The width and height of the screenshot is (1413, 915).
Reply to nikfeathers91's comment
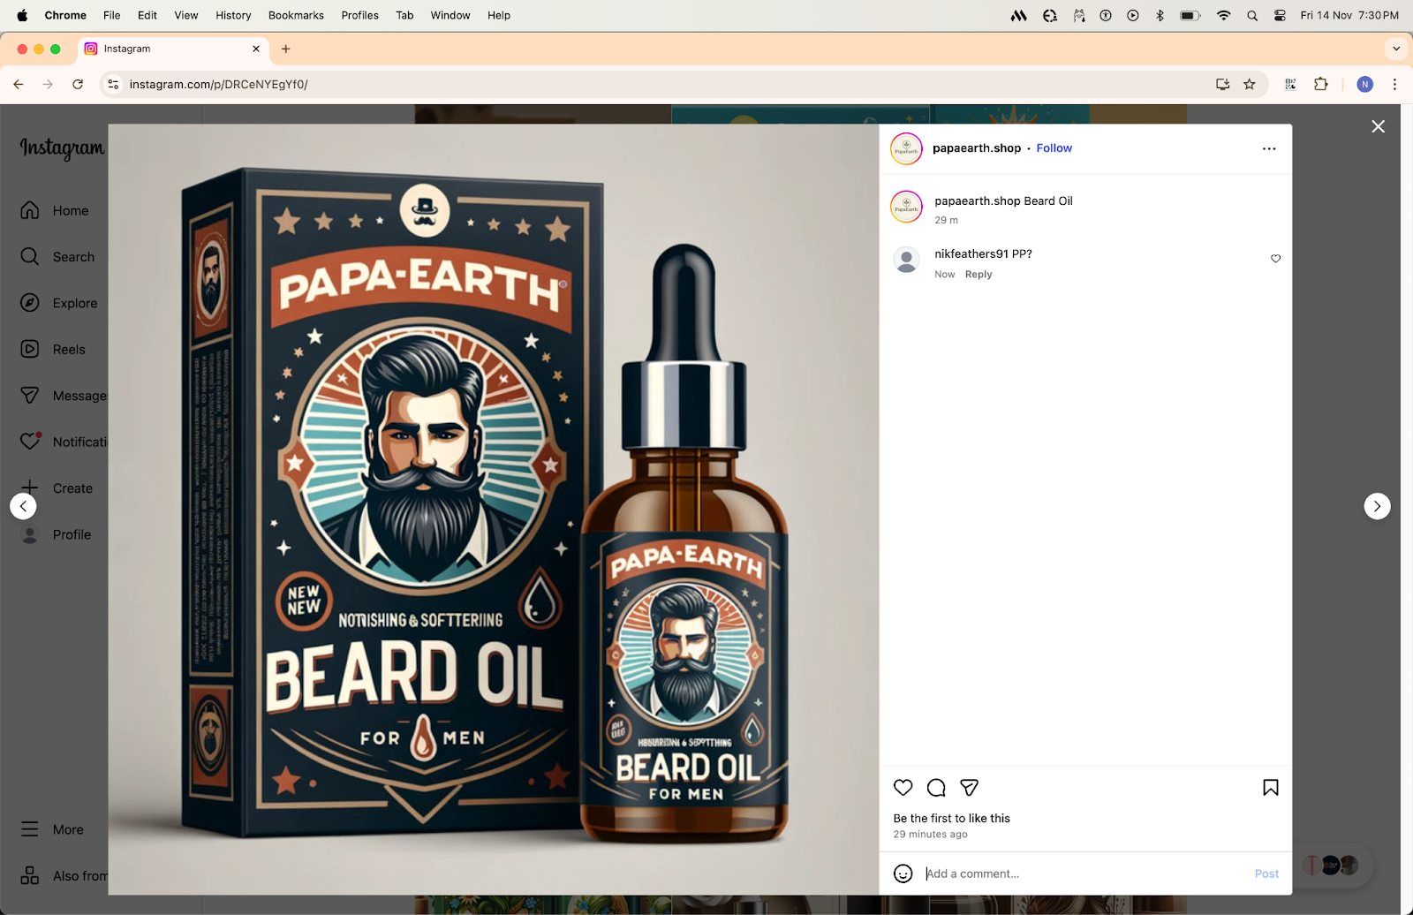tap(979, 275)
